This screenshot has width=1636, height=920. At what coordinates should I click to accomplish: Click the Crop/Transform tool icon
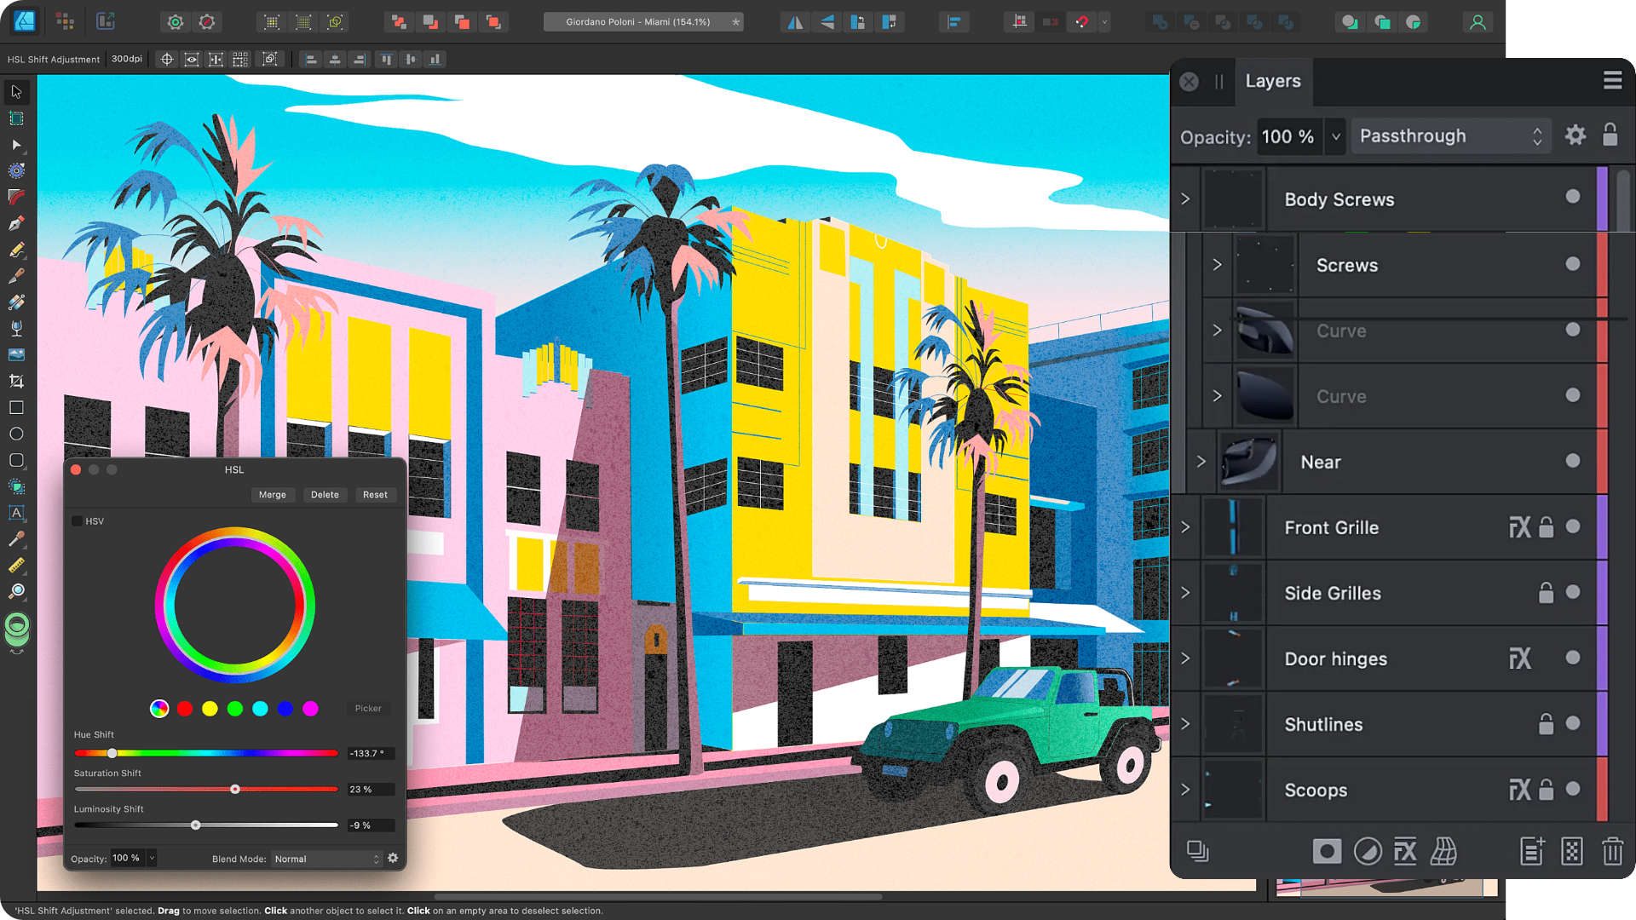point(15,381)
